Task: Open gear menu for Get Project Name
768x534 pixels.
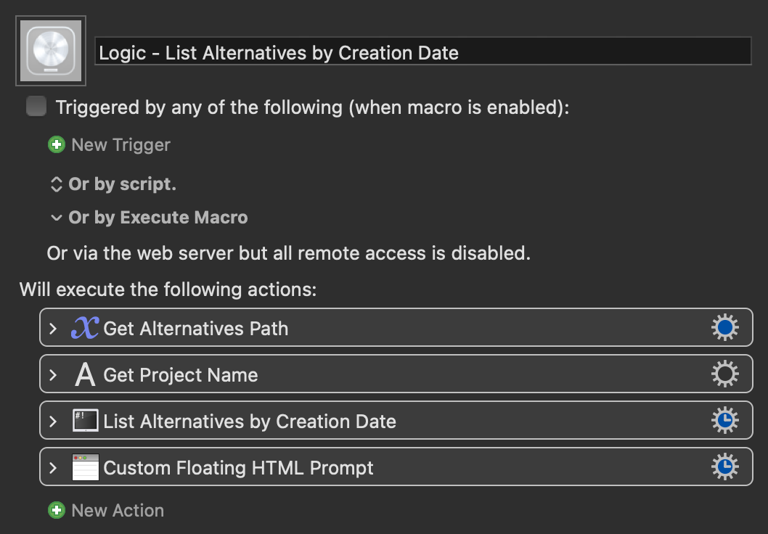Action: (725, 374)
